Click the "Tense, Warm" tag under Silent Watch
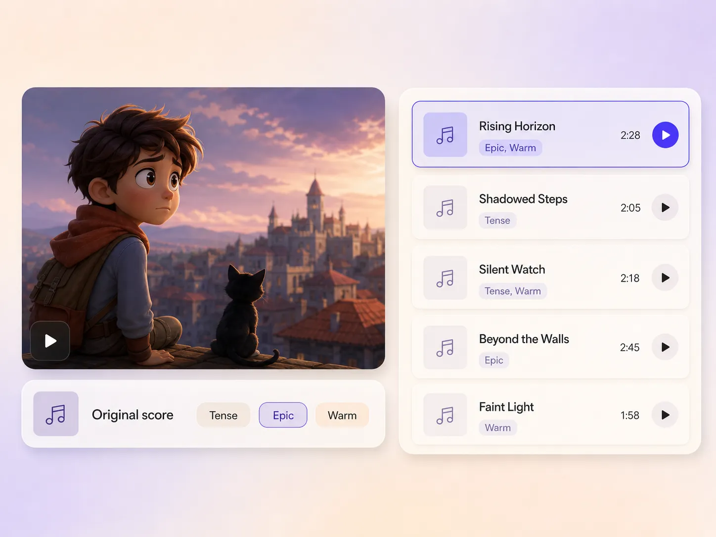716x537 pixels. tap(513, 291)
